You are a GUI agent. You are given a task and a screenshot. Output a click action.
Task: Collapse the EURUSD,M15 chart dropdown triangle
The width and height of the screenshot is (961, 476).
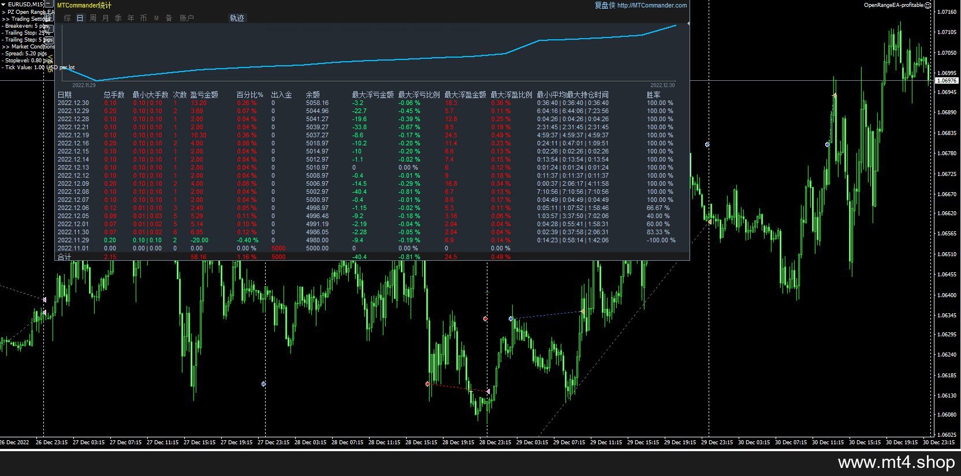tap(3, 5)
